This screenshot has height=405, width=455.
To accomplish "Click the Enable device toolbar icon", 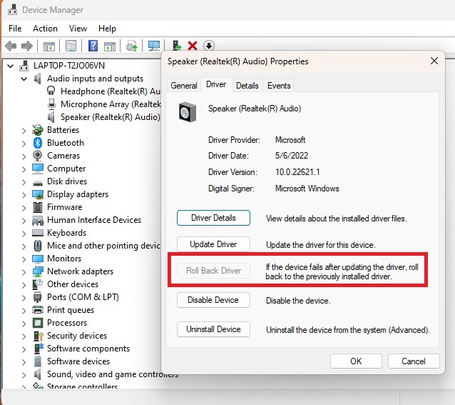I will click(176, 46).
